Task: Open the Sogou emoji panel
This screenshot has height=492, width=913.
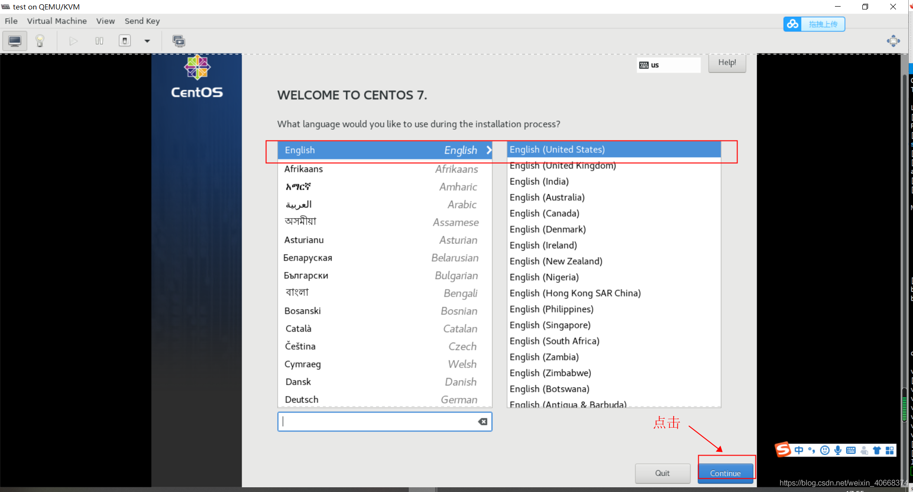Action: (x=825, y=450)
